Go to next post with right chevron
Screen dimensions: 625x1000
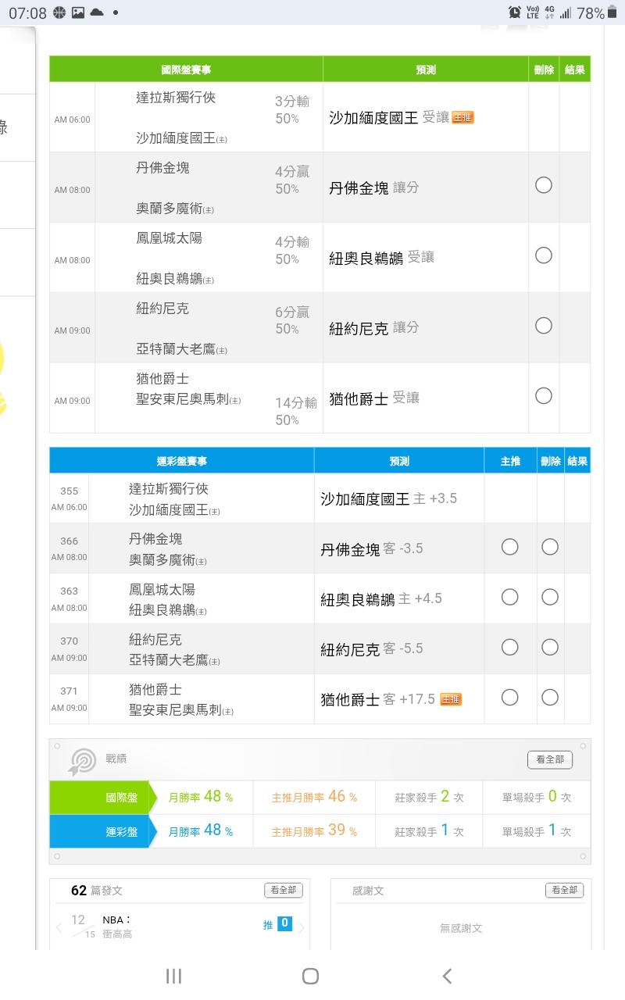tap(302, 927)
